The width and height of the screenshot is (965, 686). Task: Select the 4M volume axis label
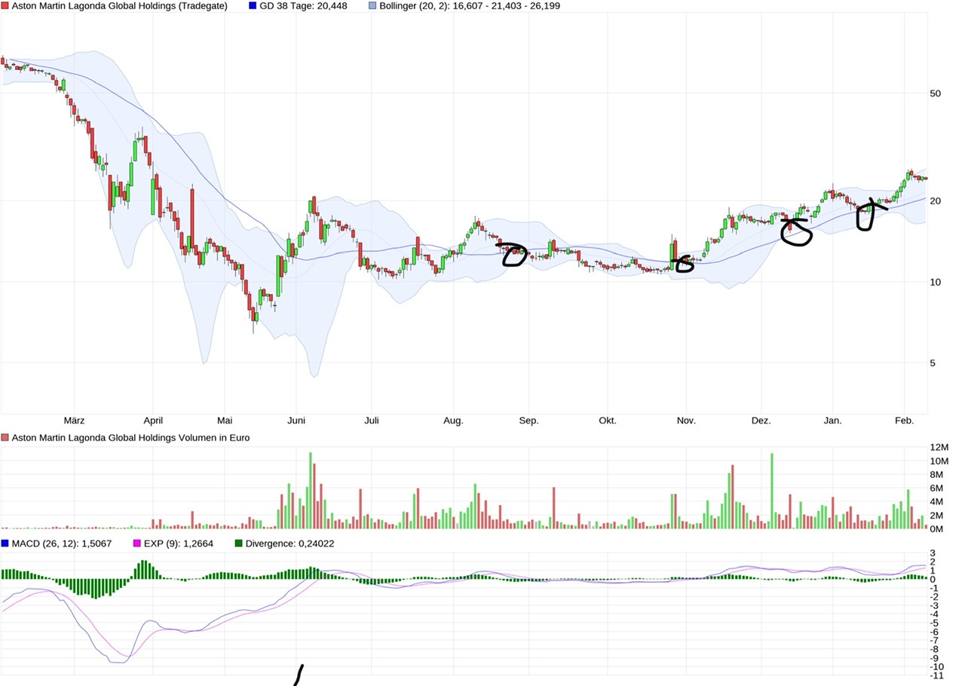point(937,502)
